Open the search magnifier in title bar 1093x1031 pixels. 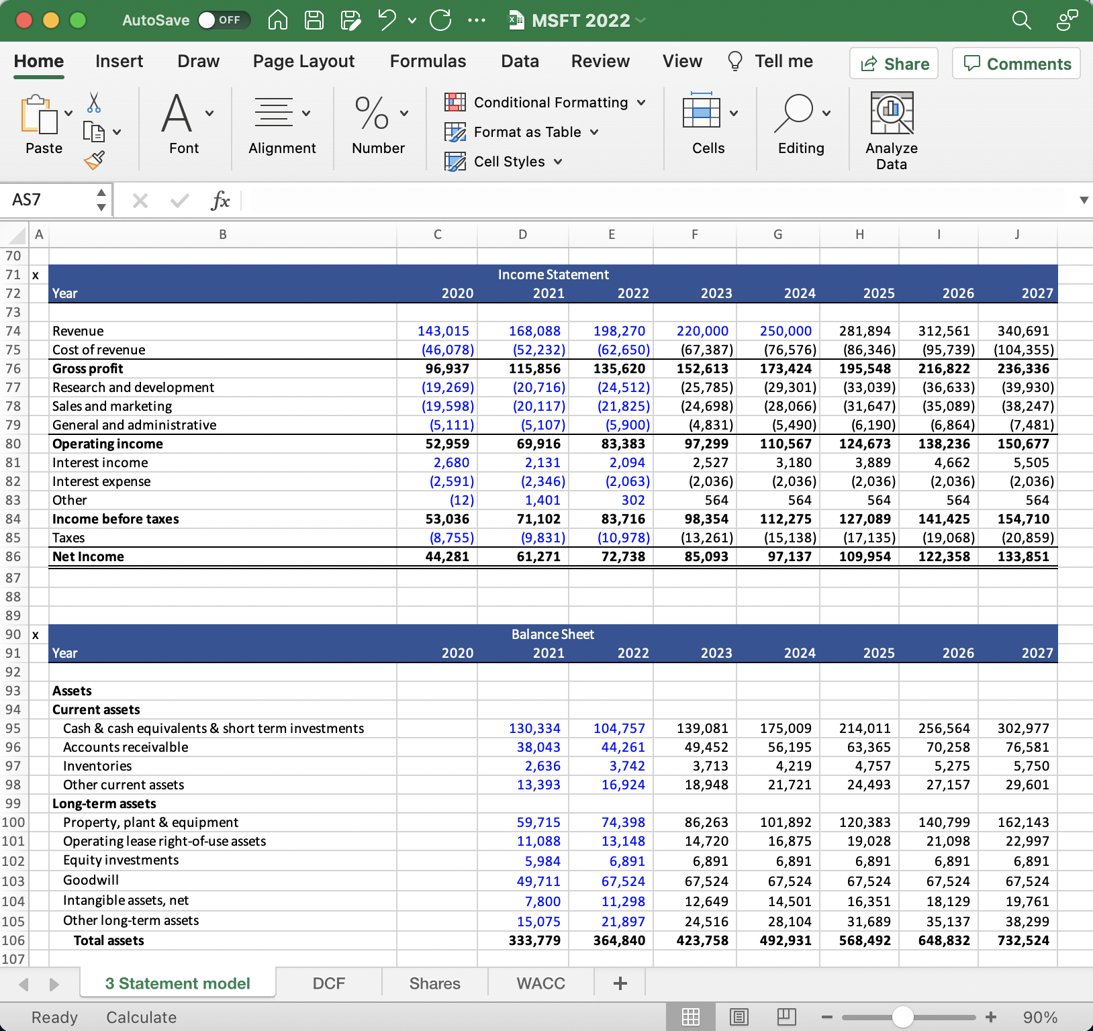tap(1021, 20)
